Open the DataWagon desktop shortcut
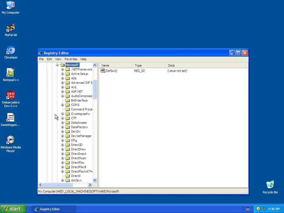The height and width of the screenshot is (213, 284). [11, 120]
